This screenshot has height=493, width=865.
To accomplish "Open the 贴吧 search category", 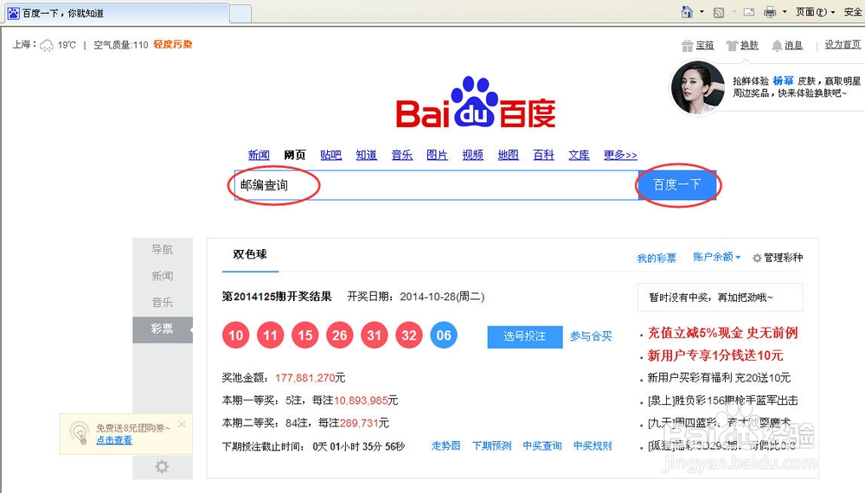I will click(x=331, y=155).
